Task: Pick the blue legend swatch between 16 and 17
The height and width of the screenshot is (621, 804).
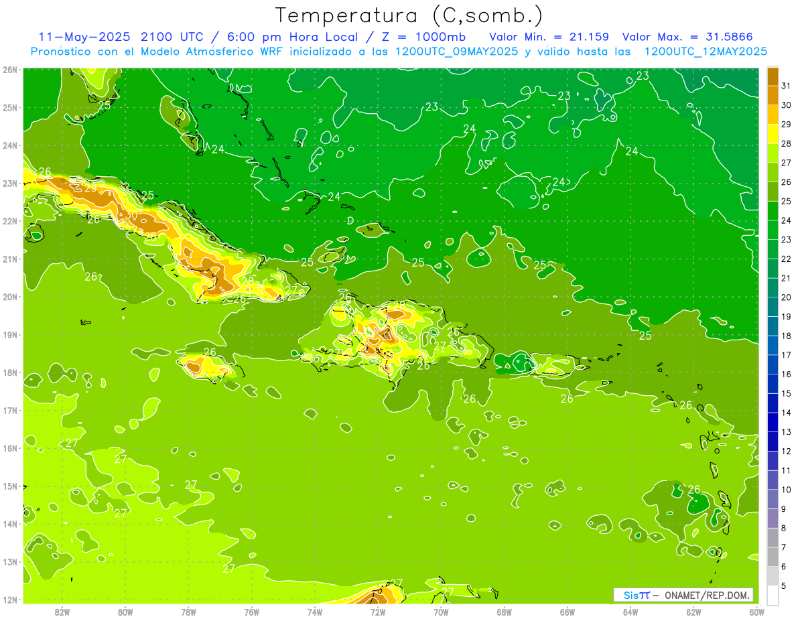Action: [773, 364]
